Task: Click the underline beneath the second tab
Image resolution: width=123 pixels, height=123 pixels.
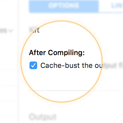Action: pos(111,12)
